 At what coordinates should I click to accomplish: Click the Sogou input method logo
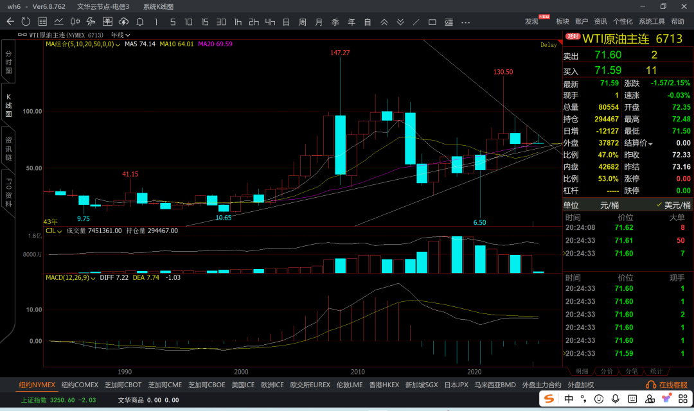click(549, 399)
